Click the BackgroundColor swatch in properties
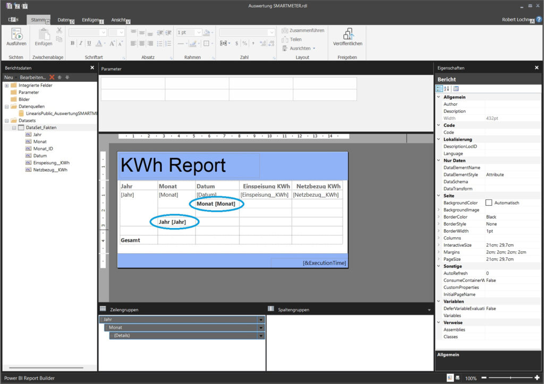544x384 pixels. pyautogui.click(x=488, y=203)
